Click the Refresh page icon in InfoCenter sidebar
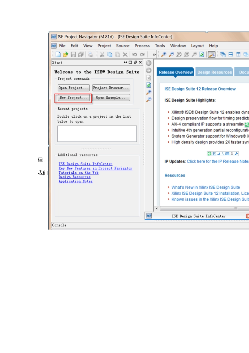 [149, 85]
